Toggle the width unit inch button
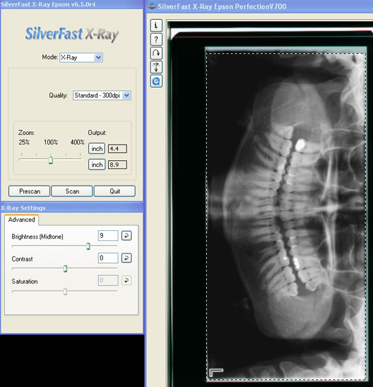The image size is (373, 387). (x=97, y=149)
